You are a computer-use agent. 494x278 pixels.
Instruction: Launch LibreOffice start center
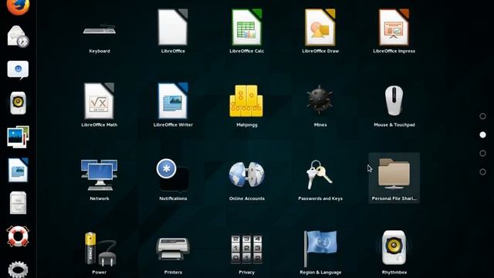coord(173,28)
